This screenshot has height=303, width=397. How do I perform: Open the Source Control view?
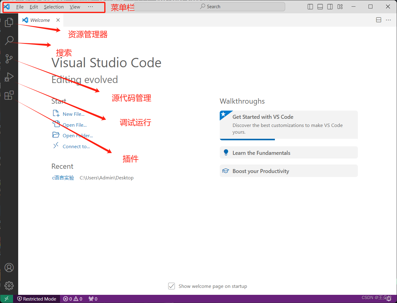[x=9, y=58]
